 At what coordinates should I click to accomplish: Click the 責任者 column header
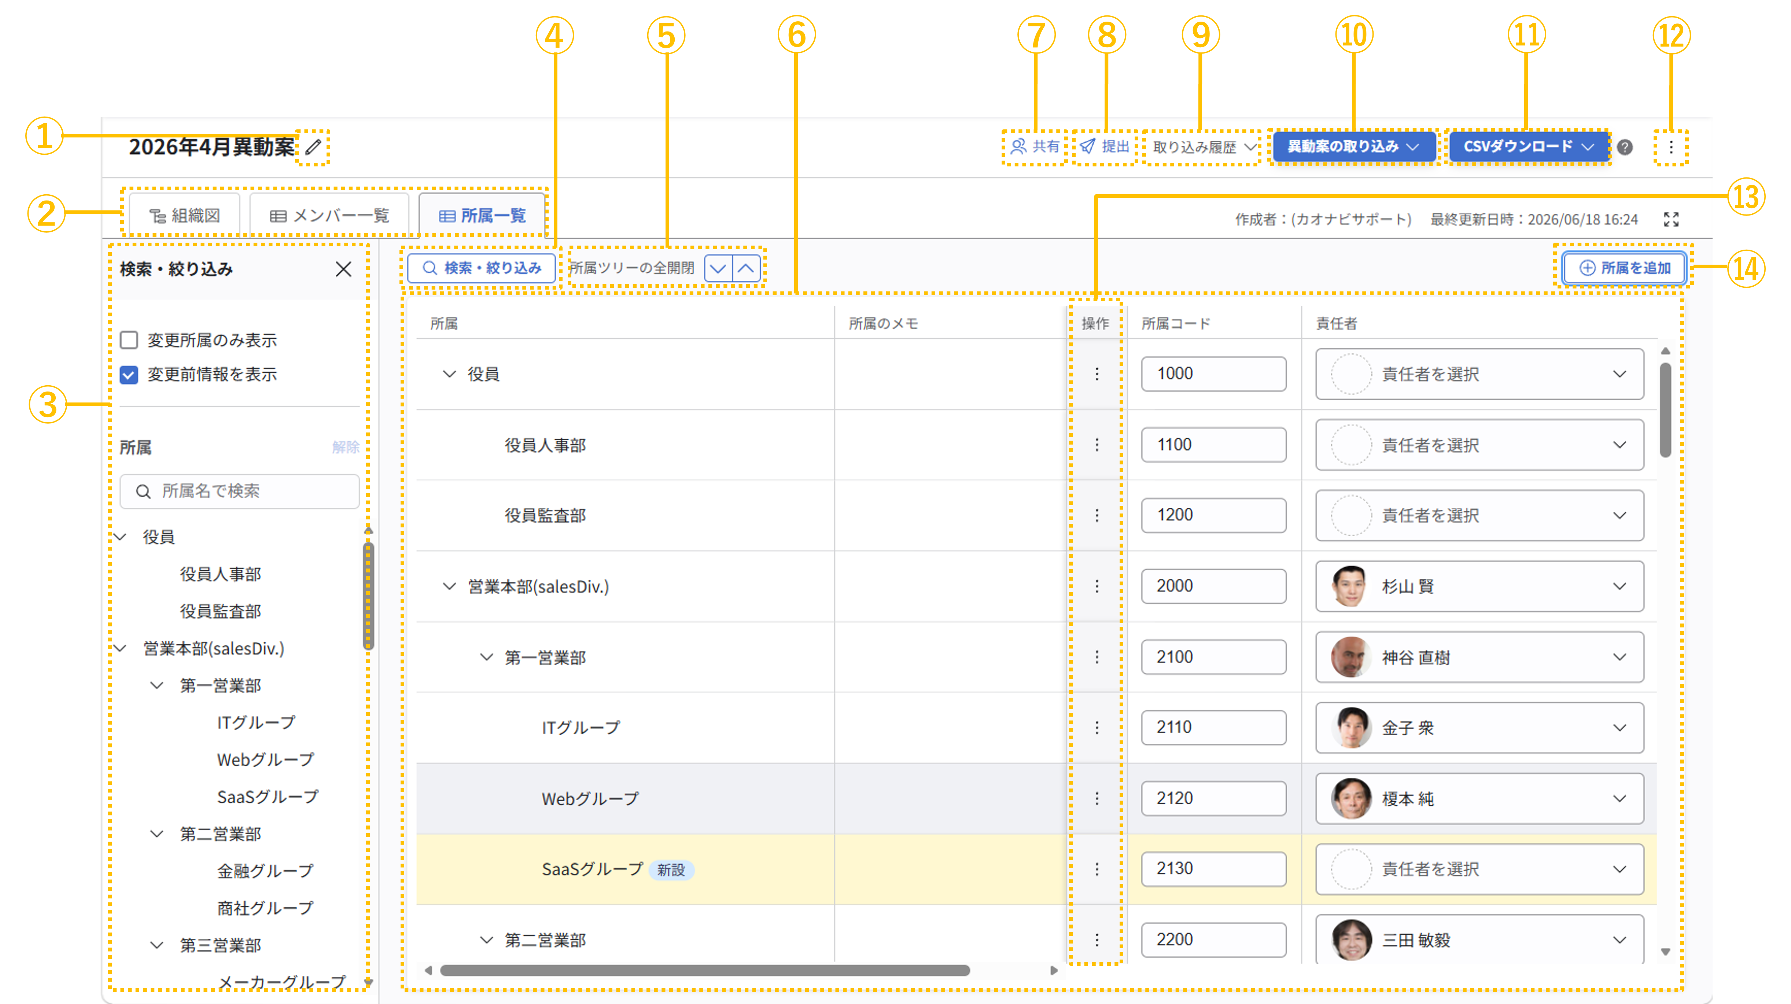click(1336, 323)
